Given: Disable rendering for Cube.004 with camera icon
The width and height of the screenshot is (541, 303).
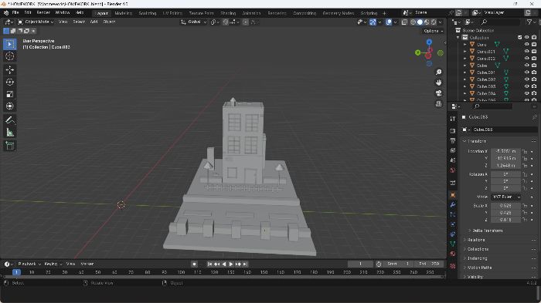Looking at the screenshot, I should tap(534, 93).
